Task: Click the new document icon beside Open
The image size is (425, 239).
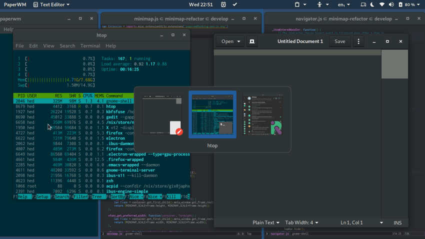Action: pos(252,41)
